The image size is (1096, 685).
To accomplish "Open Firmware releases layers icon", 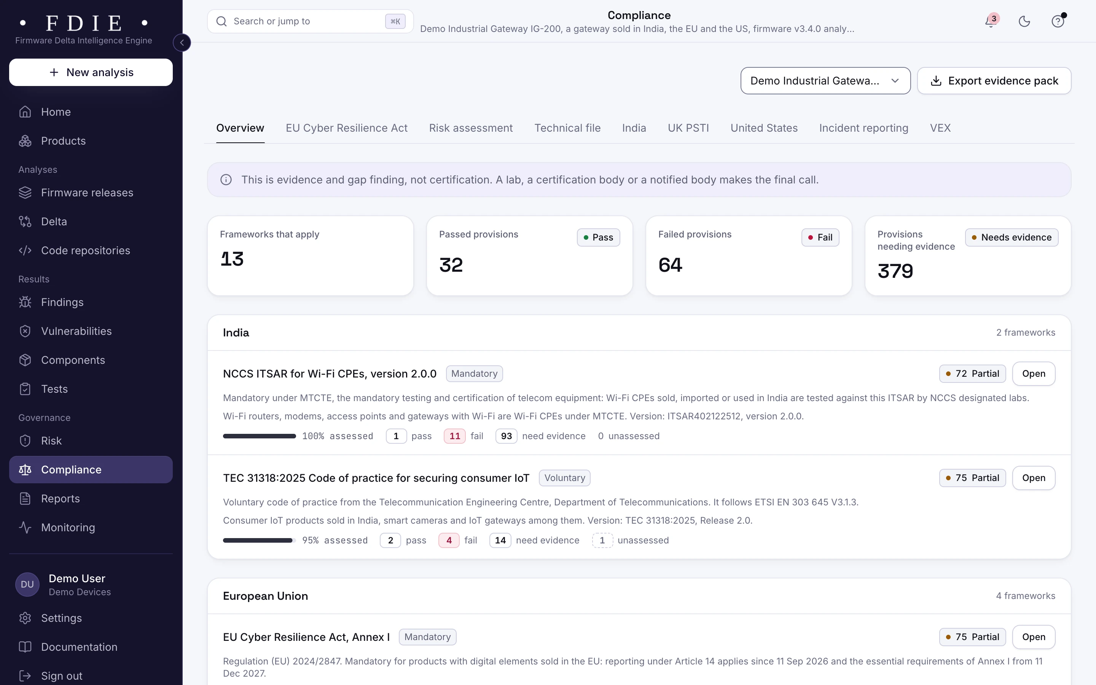I will tap(25, 193).
